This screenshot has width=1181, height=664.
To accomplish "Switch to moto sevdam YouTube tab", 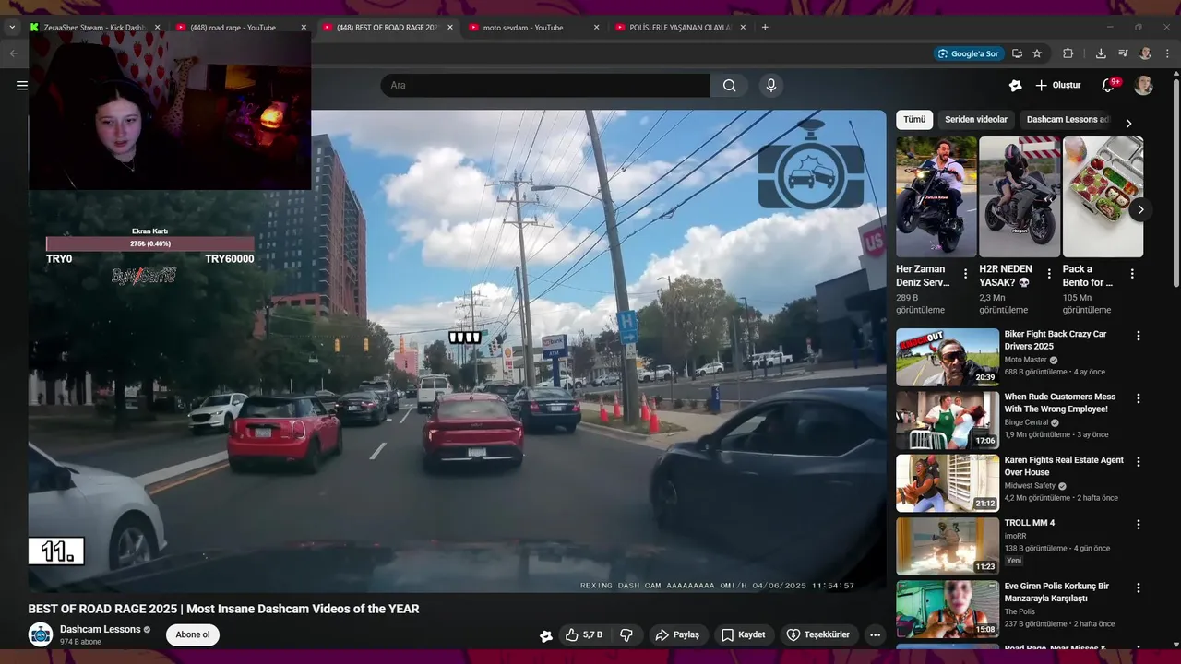I will pos(533,28).
